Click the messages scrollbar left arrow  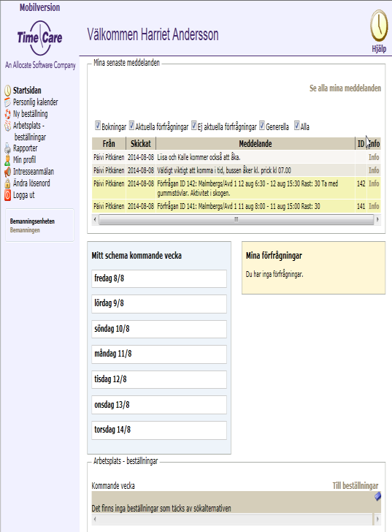click(x=95, y=219)
